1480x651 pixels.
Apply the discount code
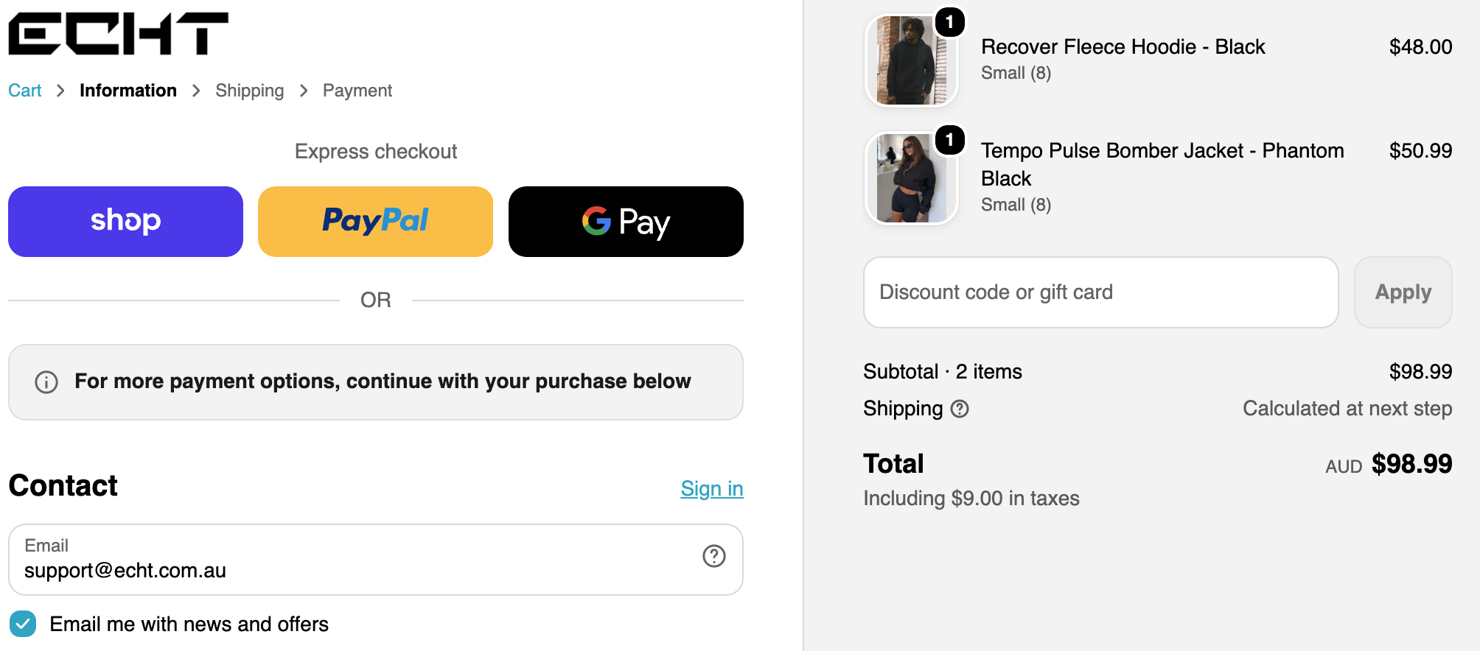click(x=1403, y=292)
